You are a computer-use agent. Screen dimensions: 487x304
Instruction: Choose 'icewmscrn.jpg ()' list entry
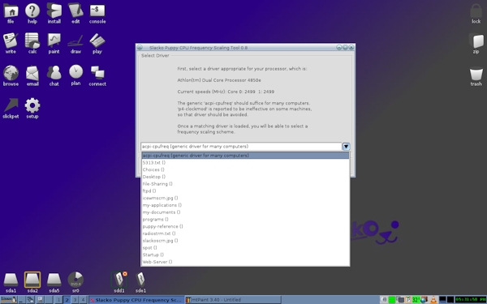coord(245,198)
